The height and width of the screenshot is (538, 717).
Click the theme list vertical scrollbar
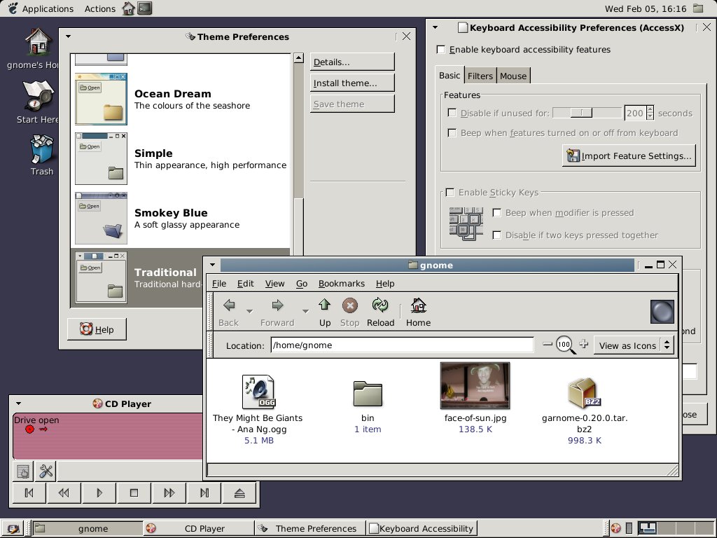(x=298, y=155)
